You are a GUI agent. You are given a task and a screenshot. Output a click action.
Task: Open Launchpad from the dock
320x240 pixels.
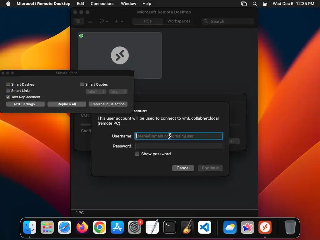(x=47, y=227)
